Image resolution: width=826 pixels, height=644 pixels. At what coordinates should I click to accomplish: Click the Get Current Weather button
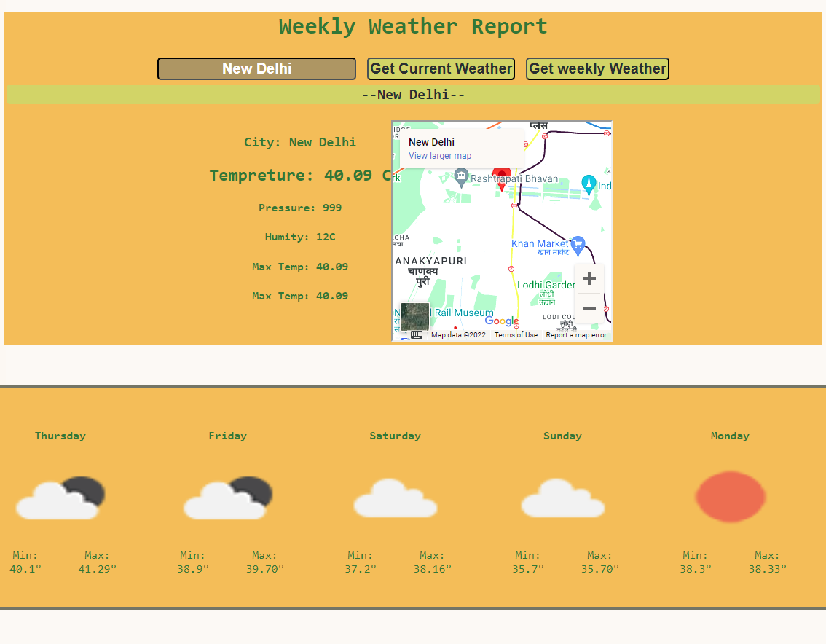pos(441,68)
